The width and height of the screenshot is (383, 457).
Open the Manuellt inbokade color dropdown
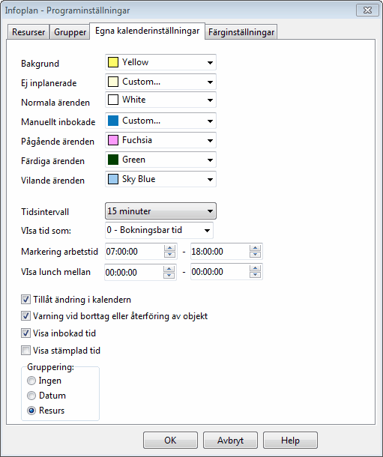pyautogui.click(x=160, y=121)
